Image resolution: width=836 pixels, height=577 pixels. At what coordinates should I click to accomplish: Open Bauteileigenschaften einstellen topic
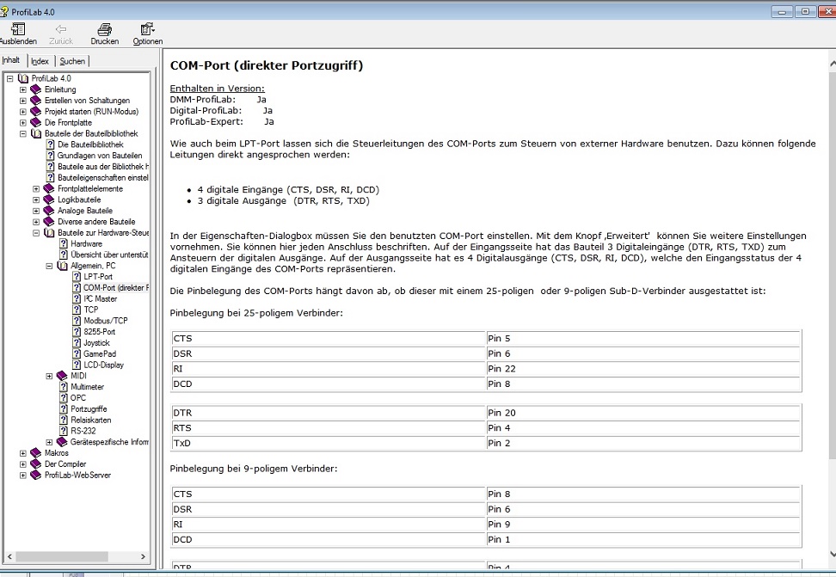click(103, 178)
